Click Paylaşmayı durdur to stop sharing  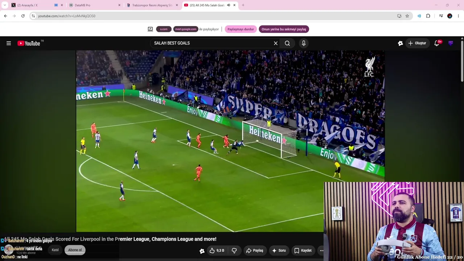click(241, 29)
